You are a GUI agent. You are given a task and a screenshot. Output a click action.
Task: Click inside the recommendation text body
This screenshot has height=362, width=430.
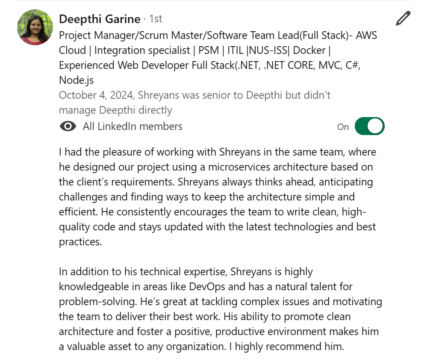214,197
